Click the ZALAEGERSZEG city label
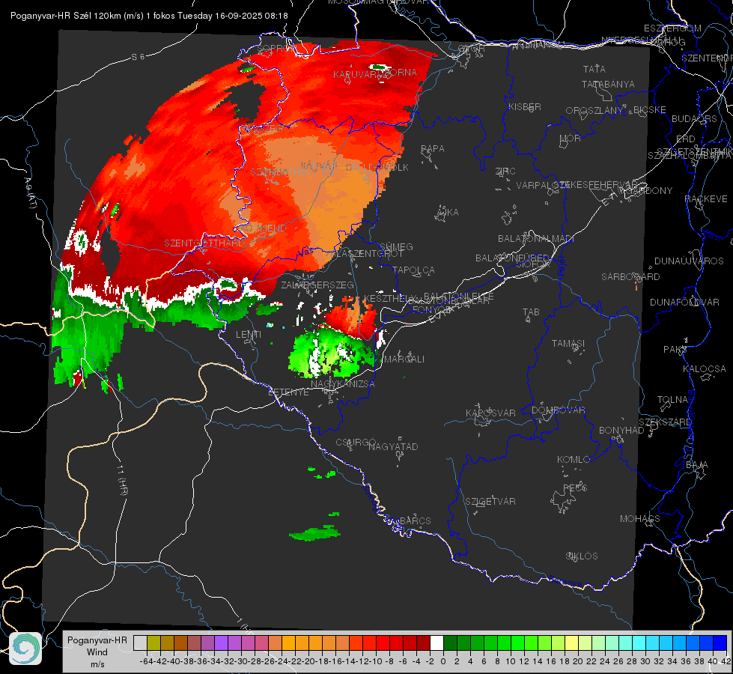Image resolution: width=733 pixels, height=674 pixels. coord(317,285)
